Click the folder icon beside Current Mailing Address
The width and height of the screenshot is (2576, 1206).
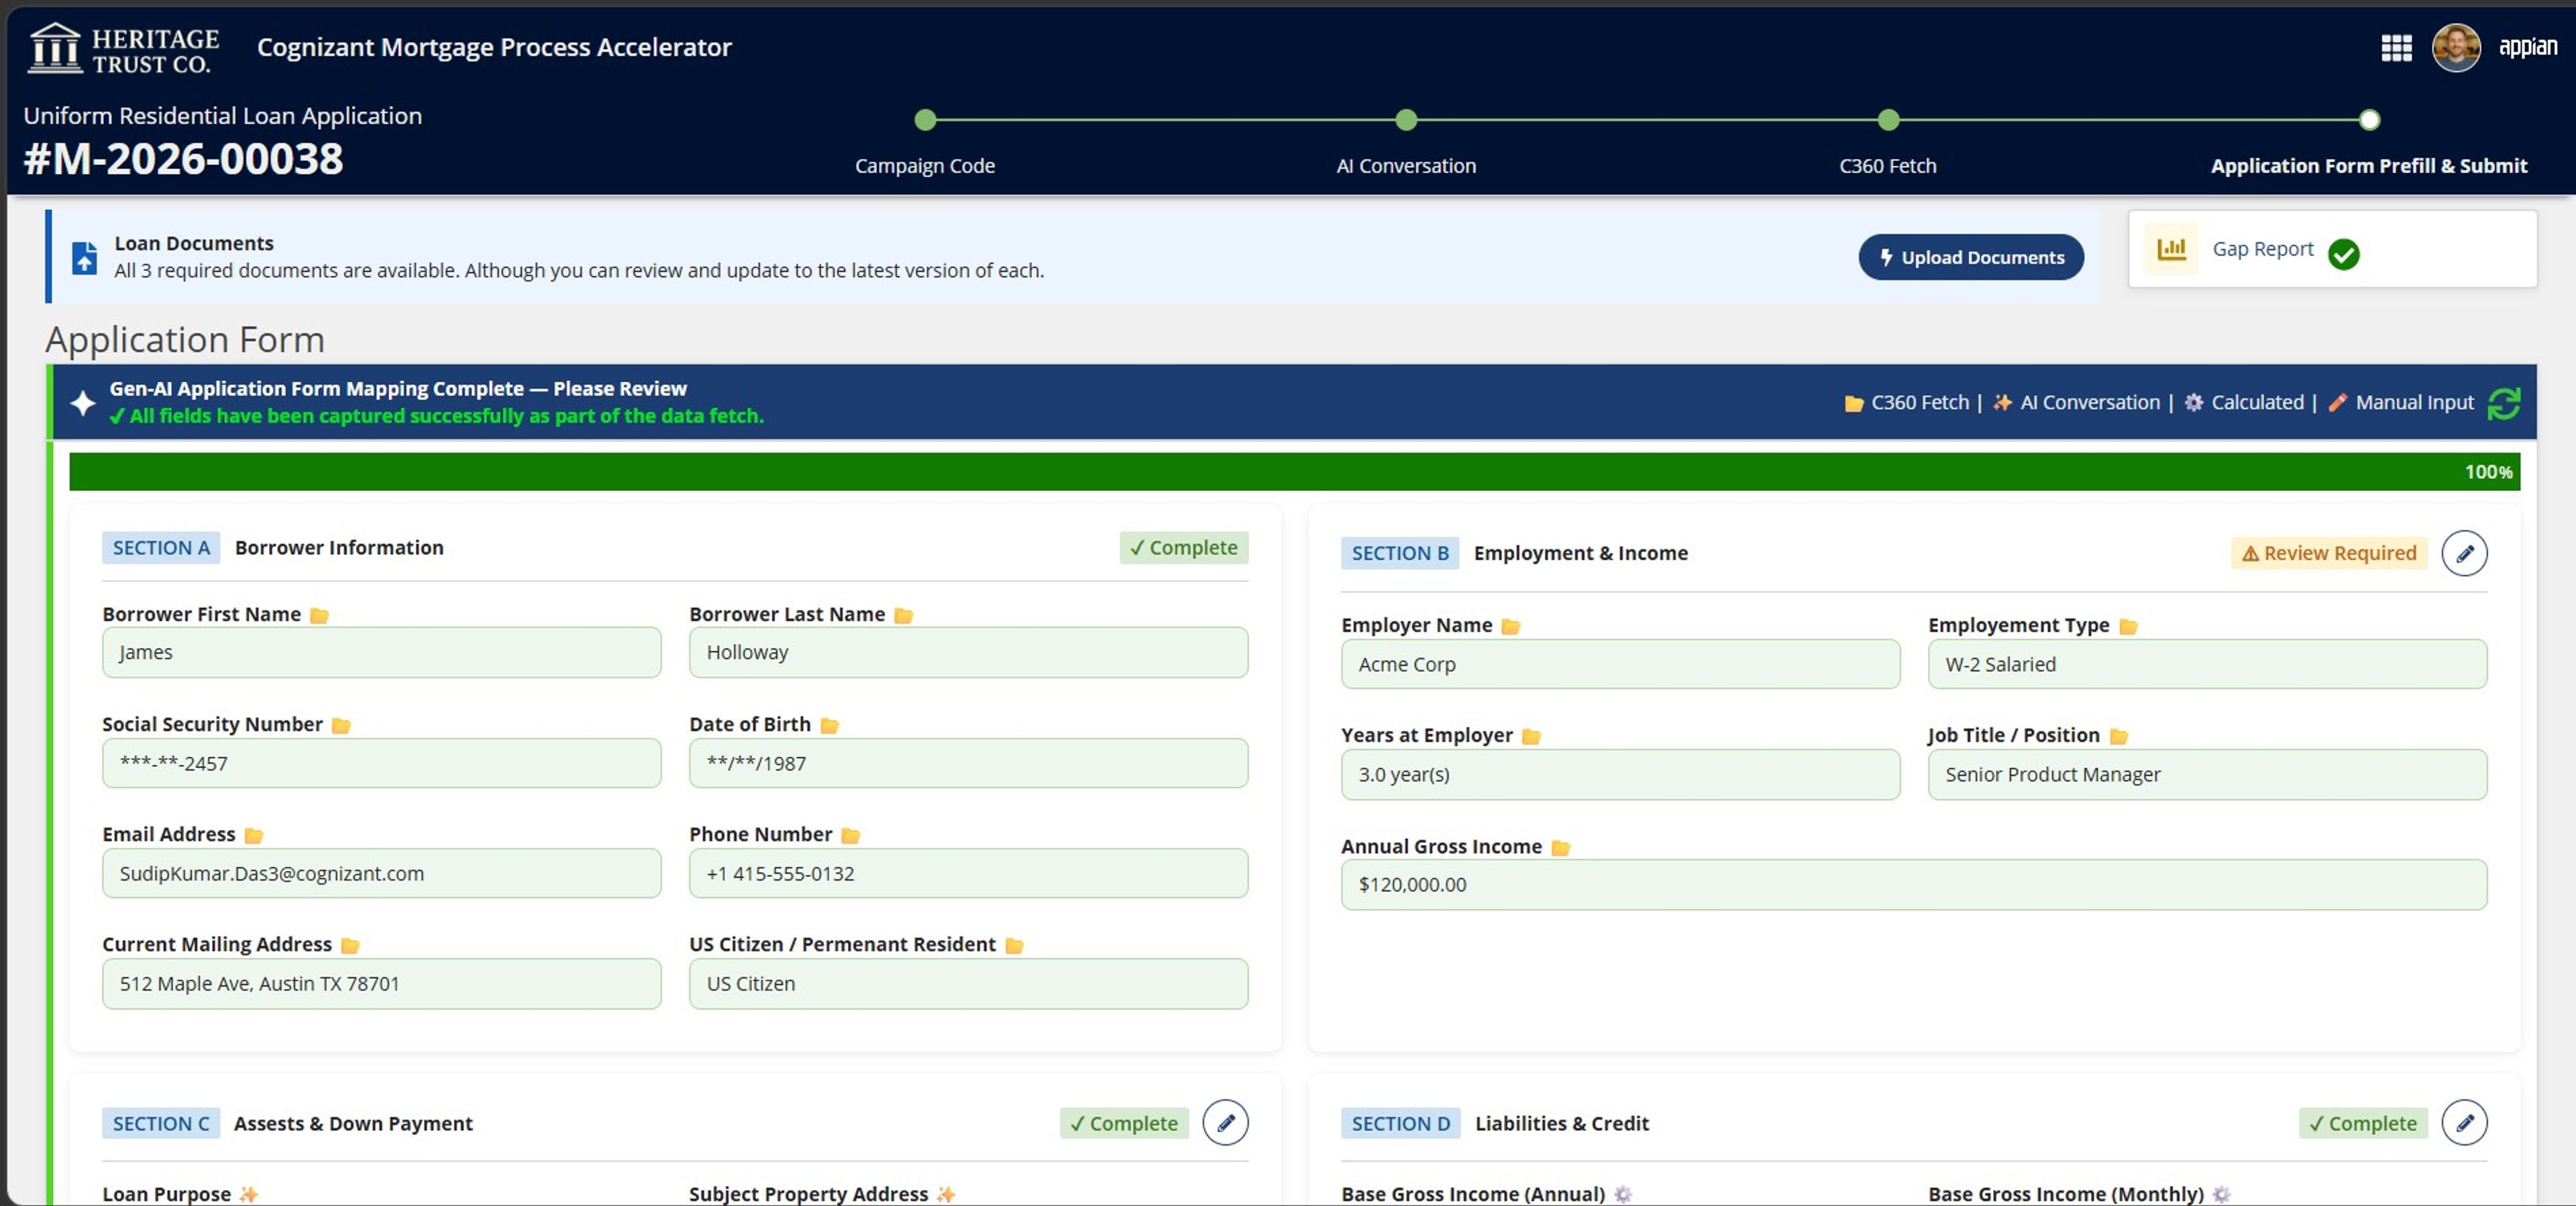350,945
